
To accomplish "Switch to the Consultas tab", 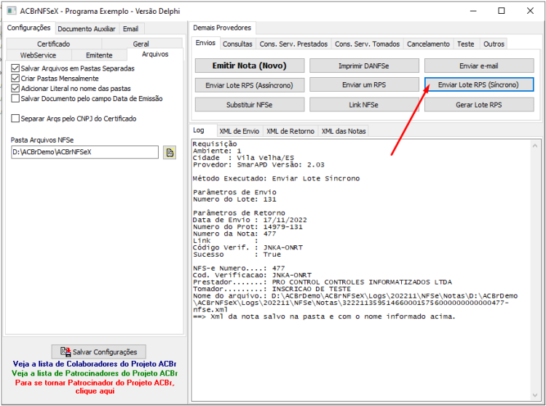I will (237, 44).
